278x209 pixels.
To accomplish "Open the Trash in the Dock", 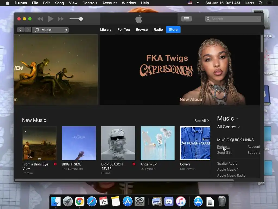I will 222,201.
